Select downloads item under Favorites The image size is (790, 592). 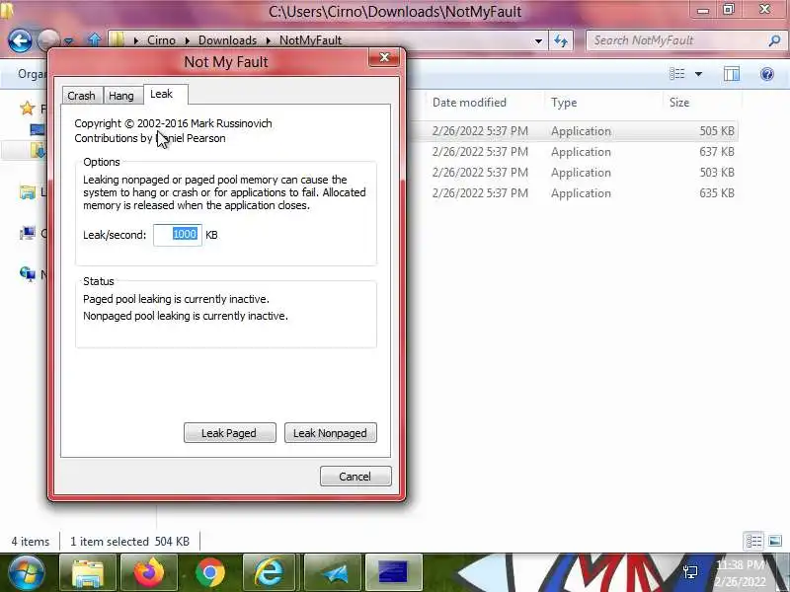coord(38,150)
